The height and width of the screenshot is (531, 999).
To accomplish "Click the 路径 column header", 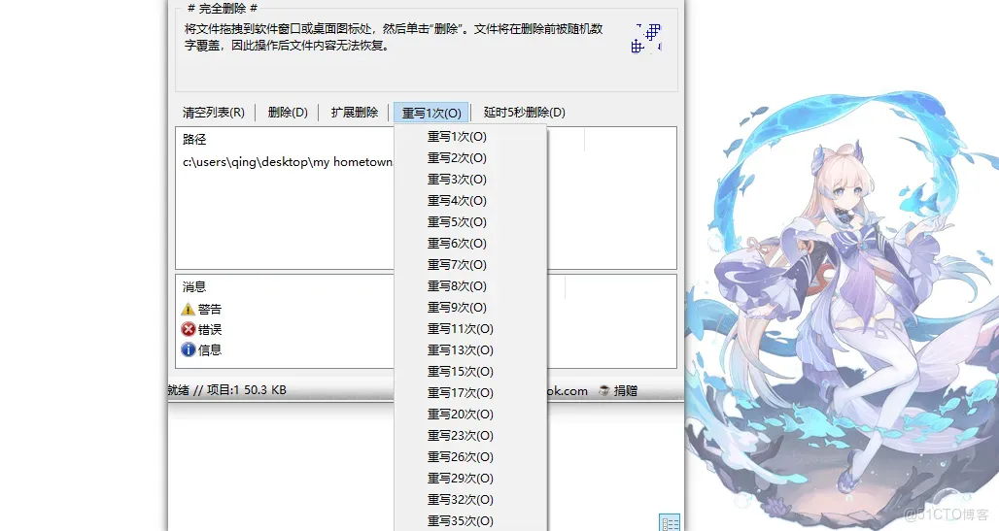I will point(194,140).
